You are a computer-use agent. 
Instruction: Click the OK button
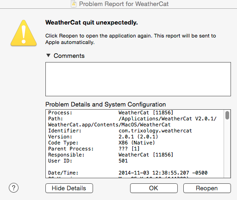(154, 188)
